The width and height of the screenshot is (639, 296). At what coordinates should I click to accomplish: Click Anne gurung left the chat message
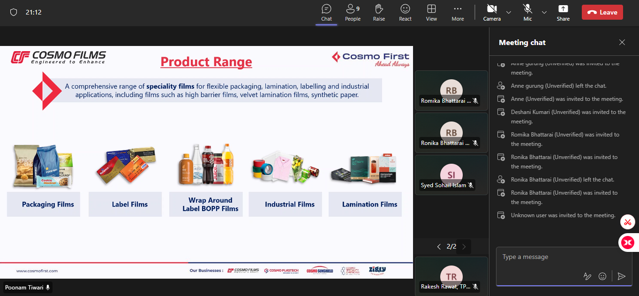[x=558, y=86]
